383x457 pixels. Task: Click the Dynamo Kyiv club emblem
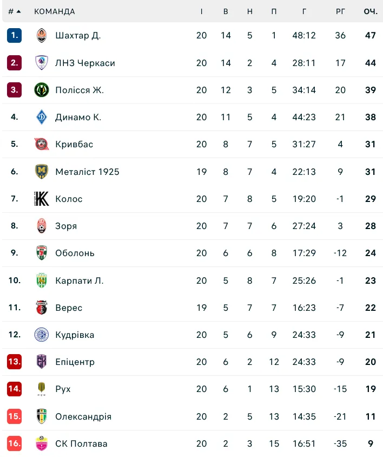pos(42,117)
